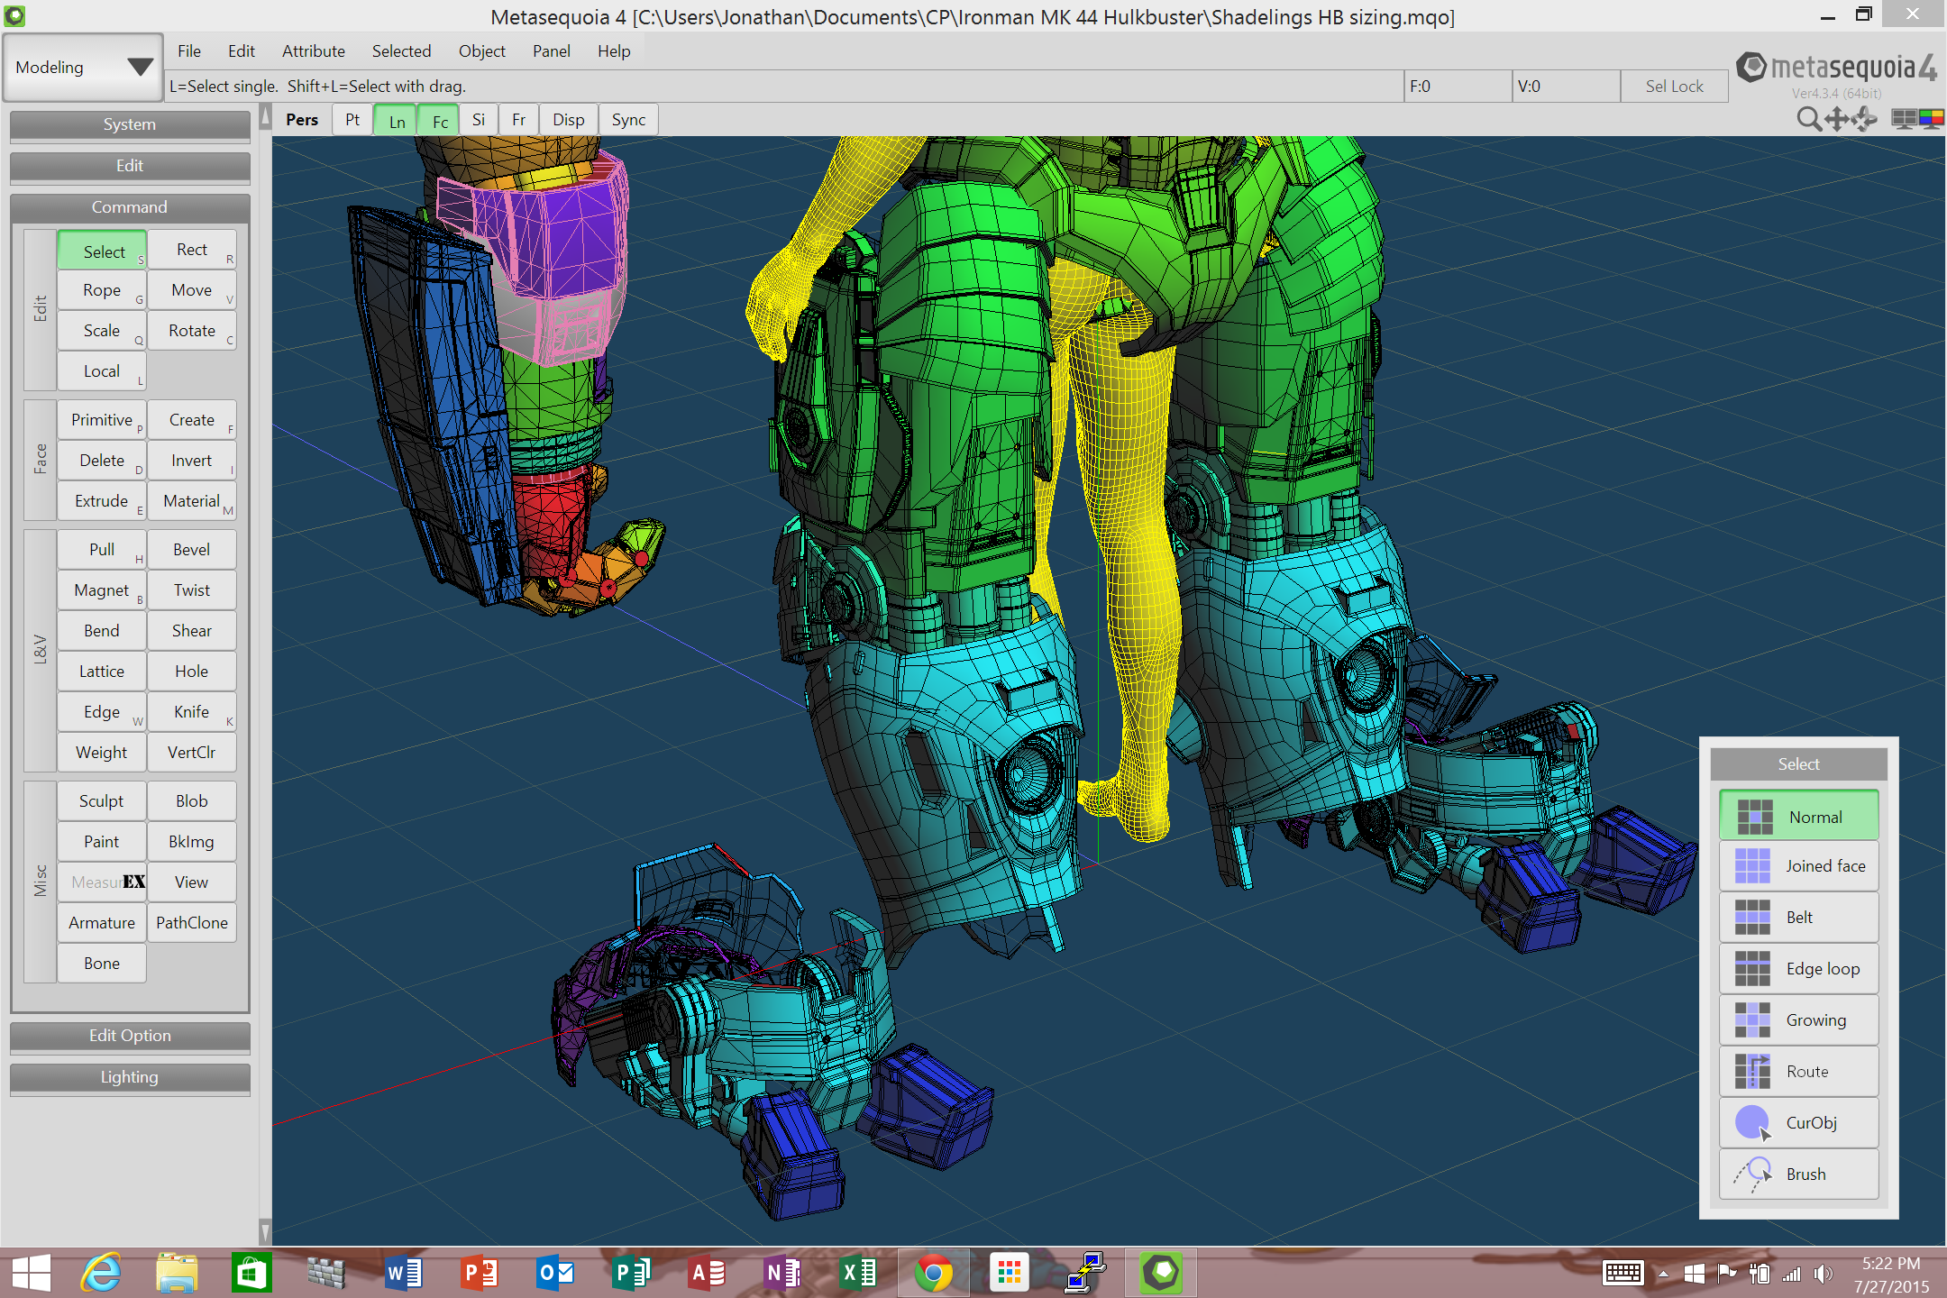Toggle the Pt point display button
Viewport: 1947px width, 1298px height.
click(352, 120)
